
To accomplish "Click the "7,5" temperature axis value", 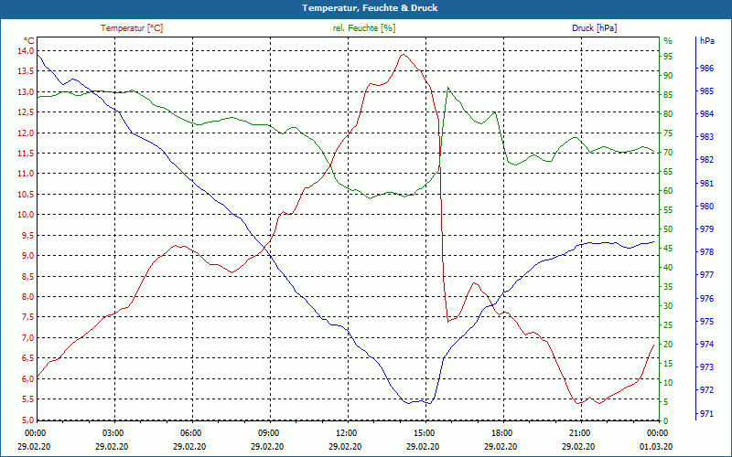I will [x=28, y=317].
